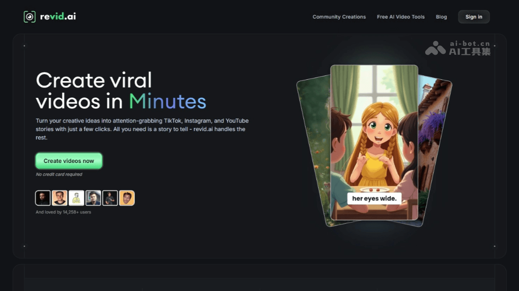
Task: Click the "And loved by 14,258+ users" text
Action: pyautogui.click(x=63, y=212)
